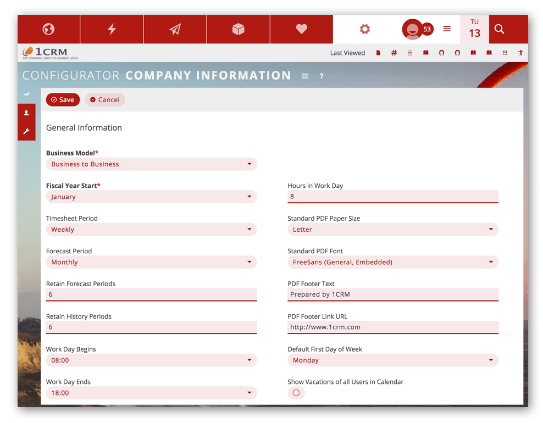
Task: Click the trending arrow sidebar icon
Action: (x=26, y=94)
